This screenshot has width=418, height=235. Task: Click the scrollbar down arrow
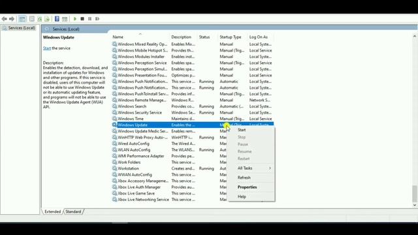coord(415,205)
